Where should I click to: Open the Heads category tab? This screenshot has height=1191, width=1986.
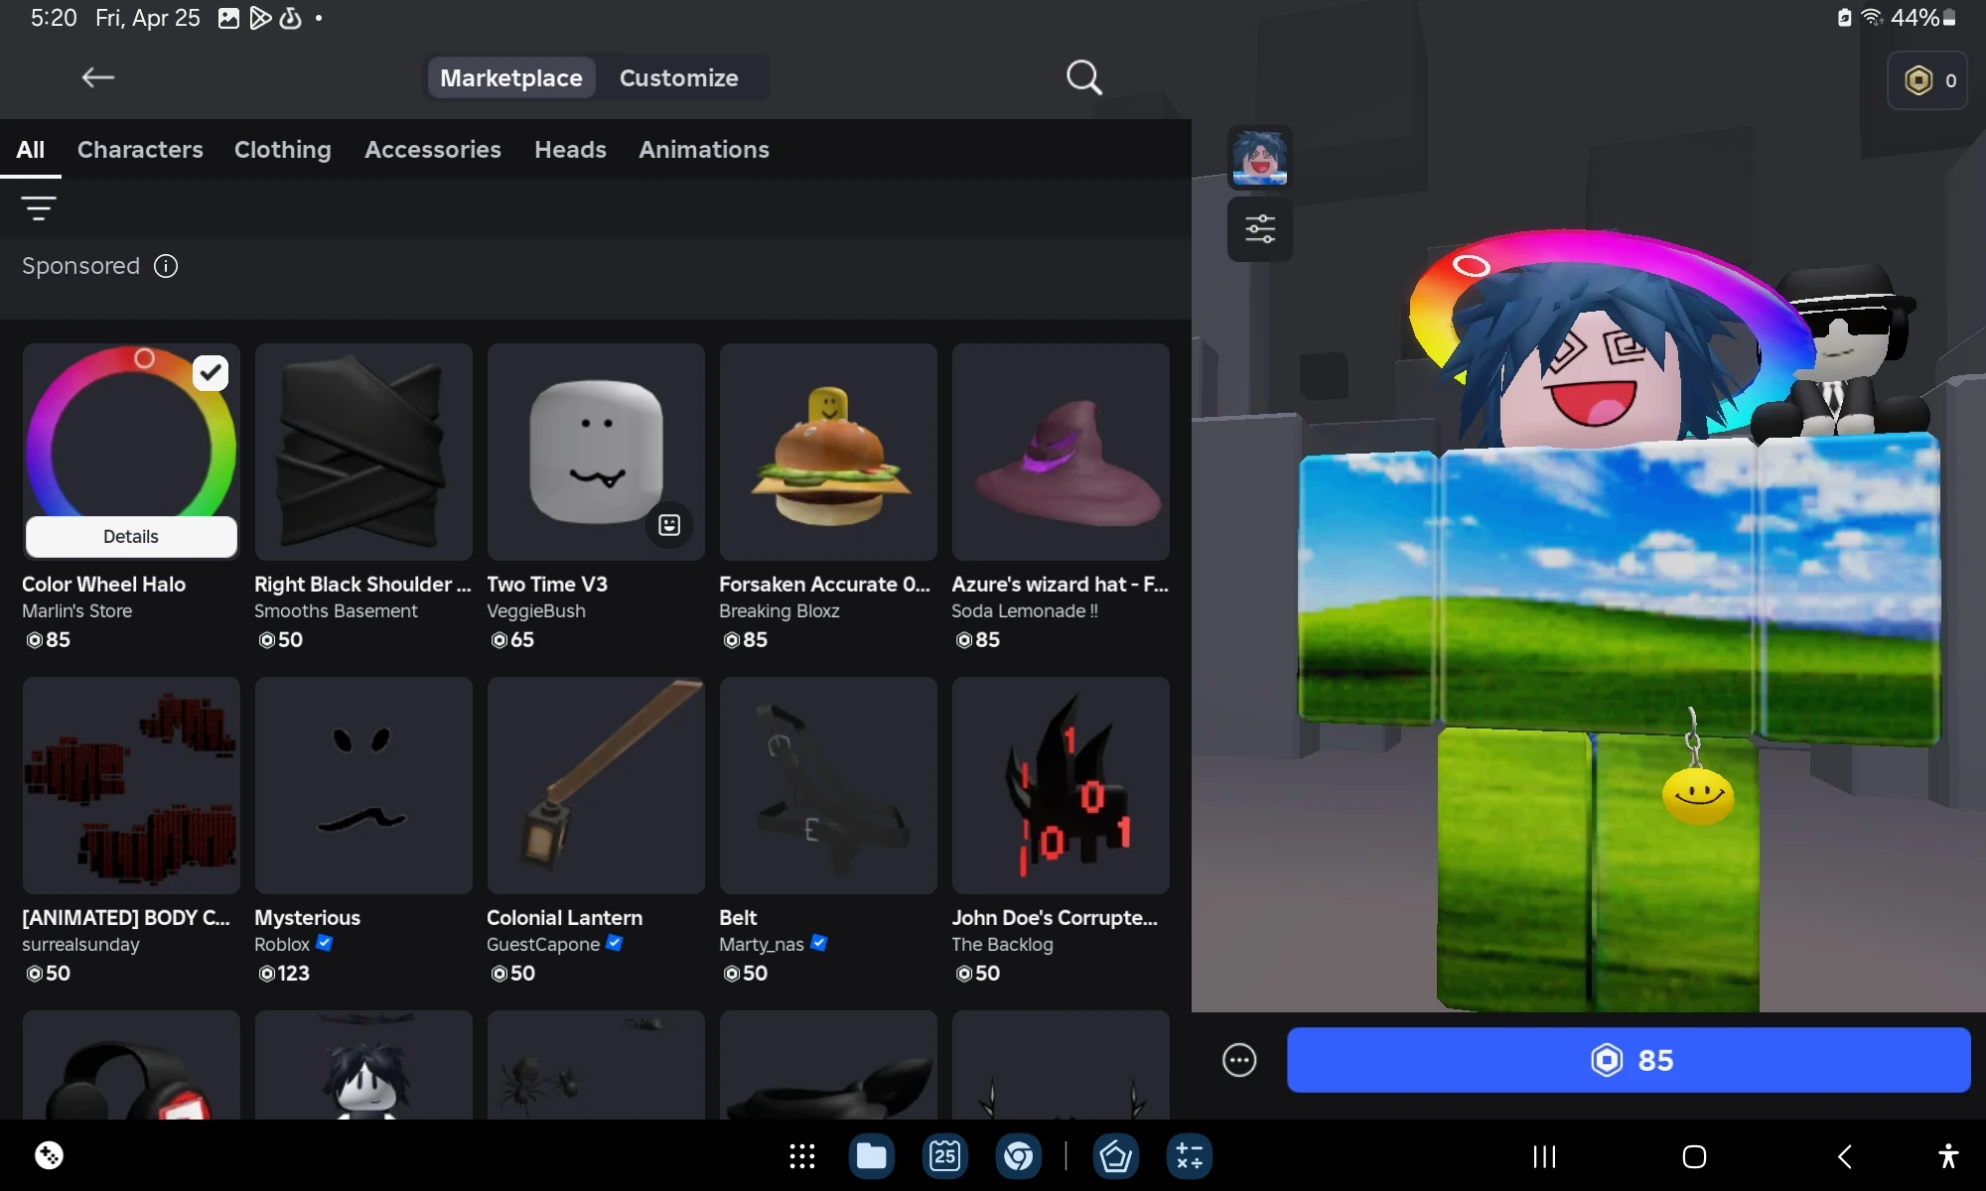coord(570,149)
